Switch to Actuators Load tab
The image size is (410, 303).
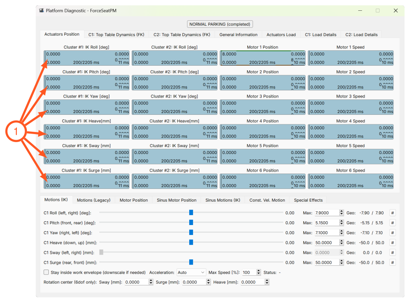281,35
